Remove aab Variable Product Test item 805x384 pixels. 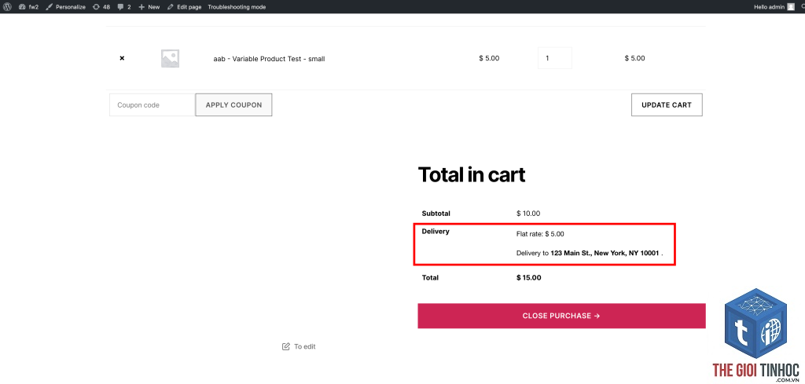click(122, 58)
